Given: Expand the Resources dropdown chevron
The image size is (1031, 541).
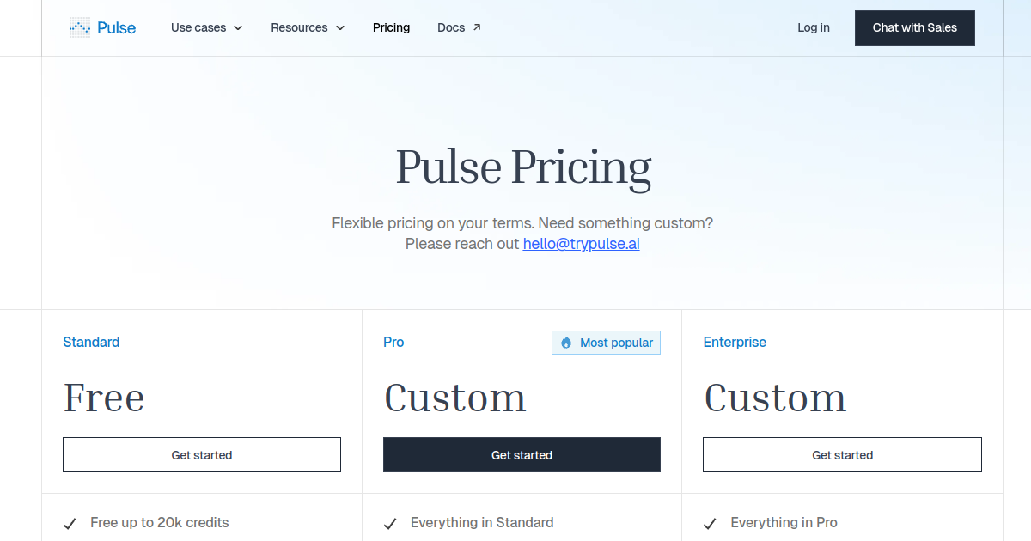Looking at the screenshot, I should click(340, 28).
